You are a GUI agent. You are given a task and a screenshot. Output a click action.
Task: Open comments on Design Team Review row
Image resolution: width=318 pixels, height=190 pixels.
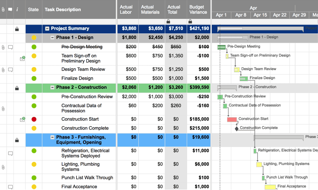tap(10, 70)
